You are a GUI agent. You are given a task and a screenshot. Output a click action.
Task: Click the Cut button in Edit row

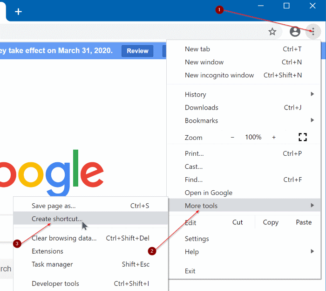tap(238, 222)
